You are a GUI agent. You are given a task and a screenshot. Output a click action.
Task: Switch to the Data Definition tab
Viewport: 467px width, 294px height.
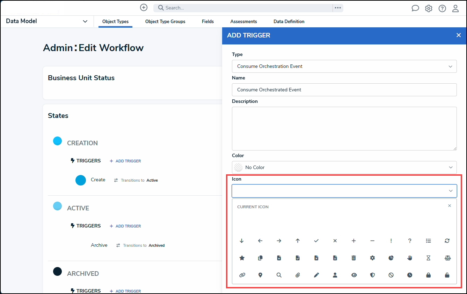[289, 22]
